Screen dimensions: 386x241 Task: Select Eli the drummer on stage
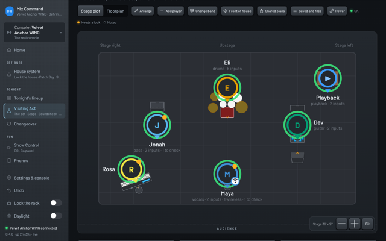227,88
